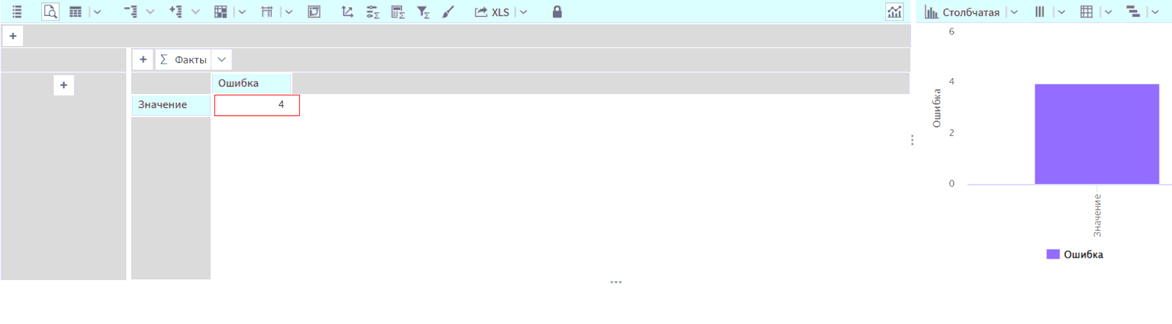Click the fit-to-frame square icon
The width and height of the screenshot is (1172, 324).
314,12
